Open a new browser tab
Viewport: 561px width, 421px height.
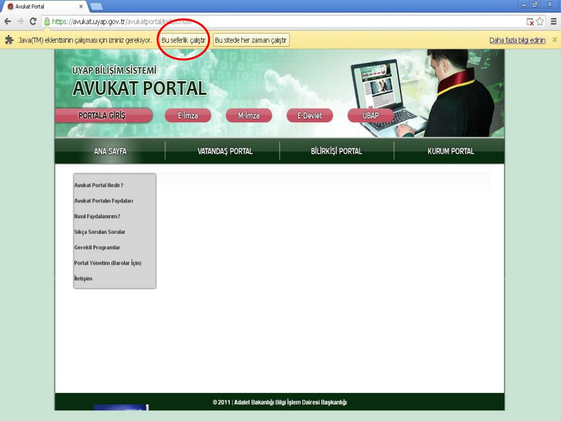97,6
